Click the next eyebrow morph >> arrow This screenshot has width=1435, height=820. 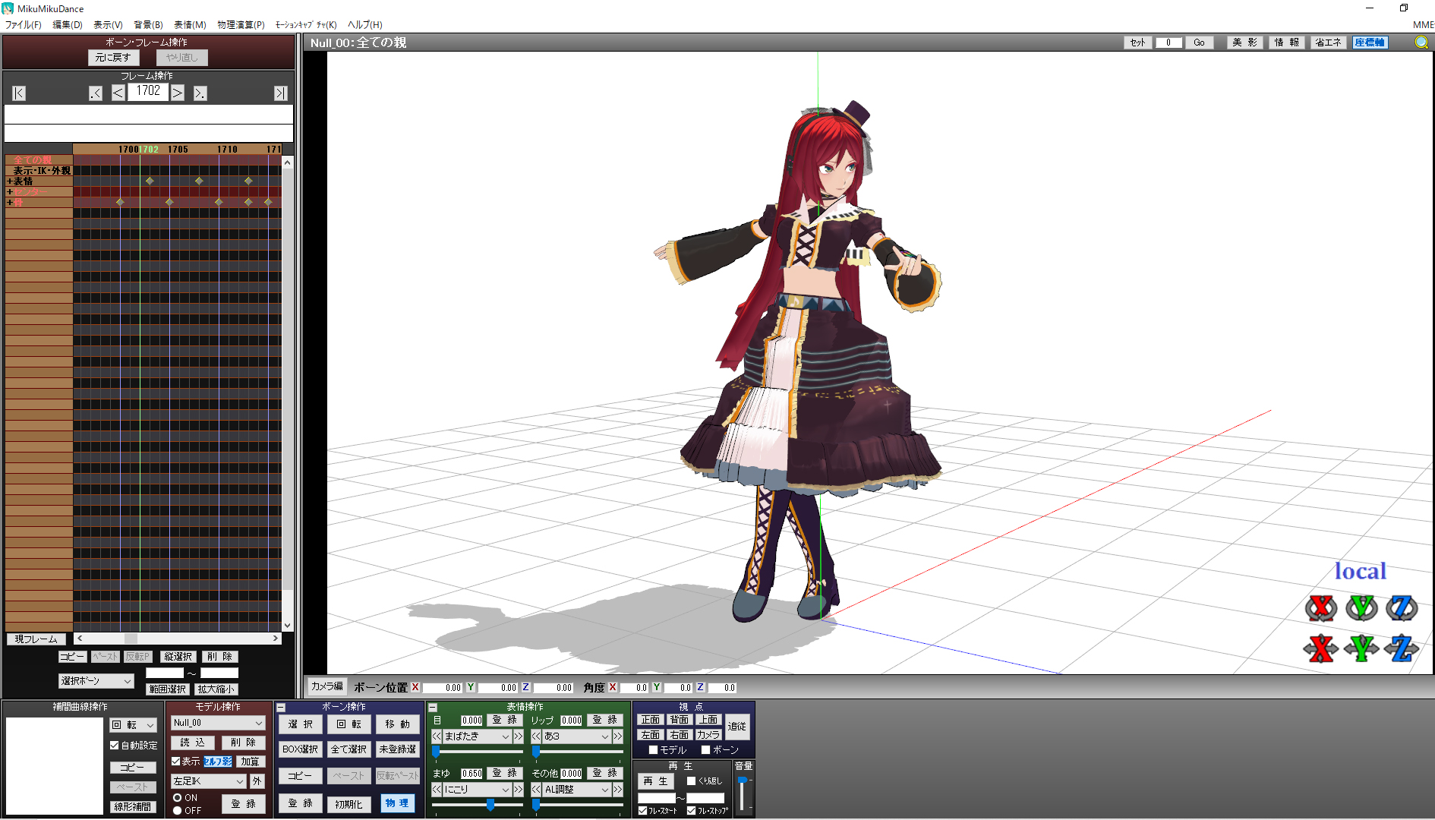[519, 790]
